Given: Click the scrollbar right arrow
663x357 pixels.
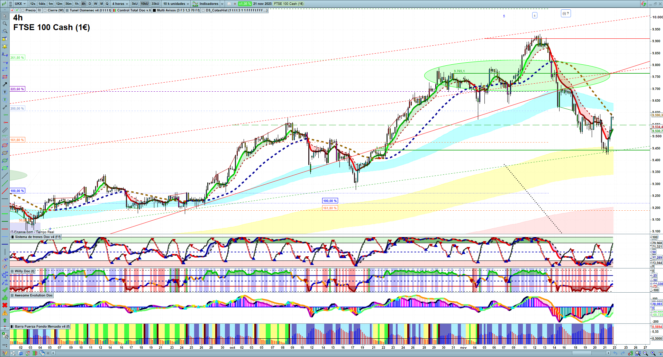Looking at the screenshot, I should [609, 353].
